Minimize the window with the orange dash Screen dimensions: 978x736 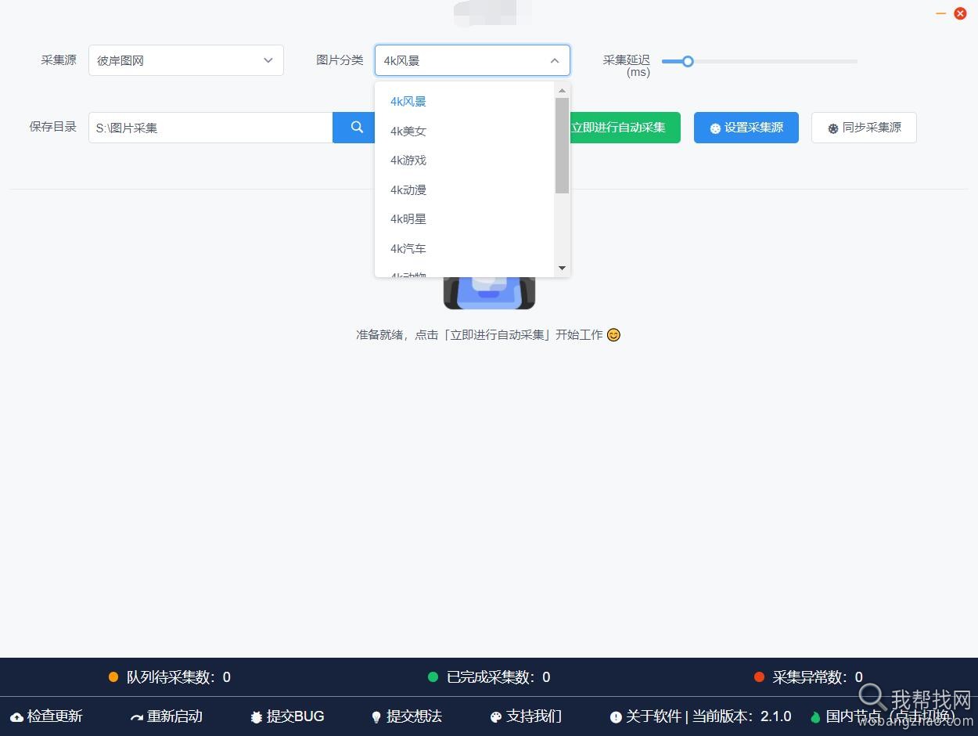[940, 13]
